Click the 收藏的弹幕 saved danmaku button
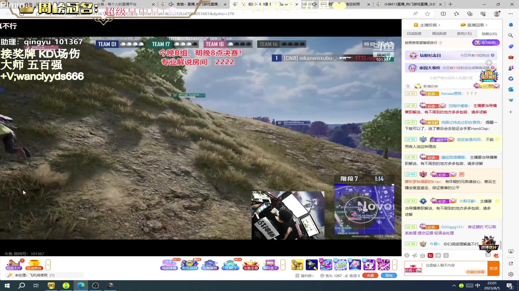 click(x=475, y=272)
